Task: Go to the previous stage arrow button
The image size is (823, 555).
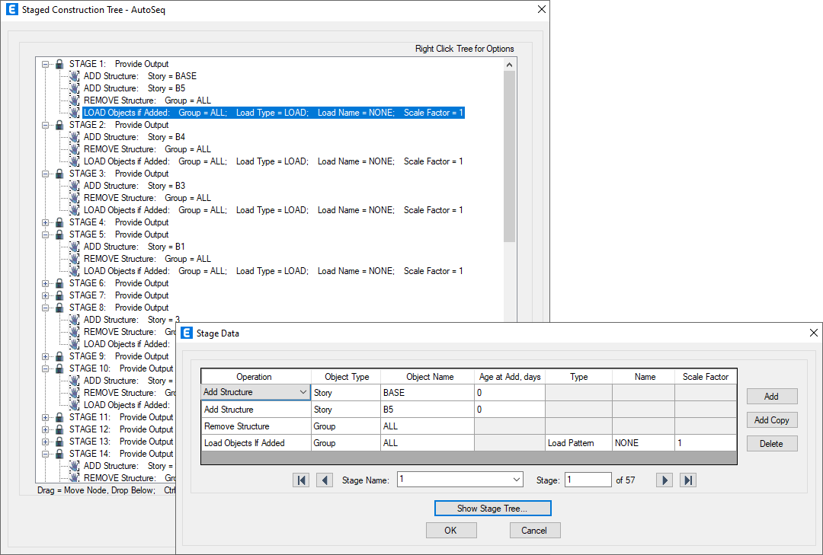Action: pyautogui.click(x=325, y=480)
